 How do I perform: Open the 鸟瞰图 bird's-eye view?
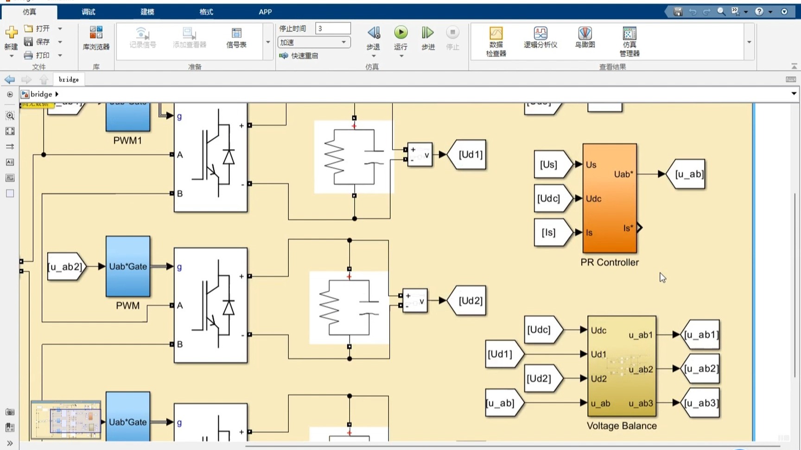pyautogui.click(x=585, y=39)
